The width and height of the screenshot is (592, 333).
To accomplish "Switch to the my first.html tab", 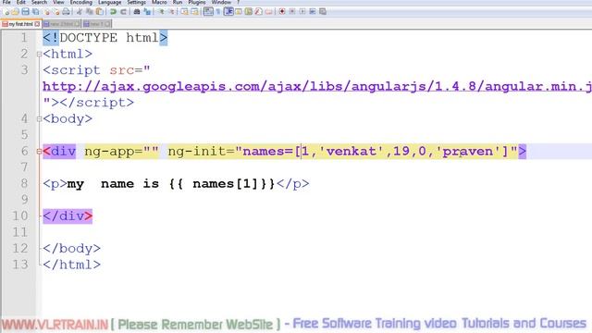I will click(21, 24).
